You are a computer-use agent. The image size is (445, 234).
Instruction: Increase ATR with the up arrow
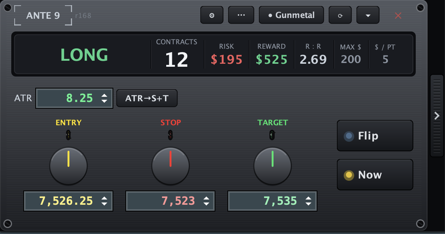pos(104,96)
